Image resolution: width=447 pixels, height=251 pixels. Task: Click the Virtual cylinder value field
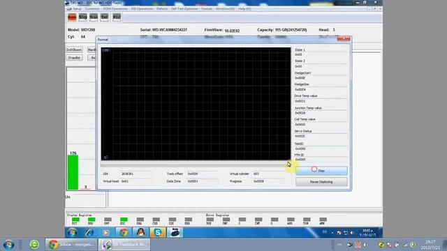268,174
